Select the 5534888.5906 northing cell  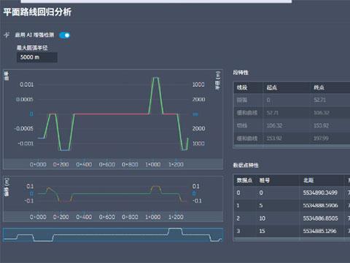[x=320, y=205]
